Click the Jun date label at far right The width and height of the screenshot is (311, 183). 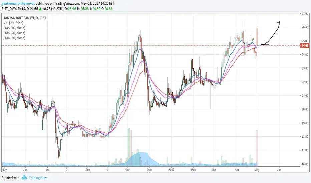coord(279,170)
